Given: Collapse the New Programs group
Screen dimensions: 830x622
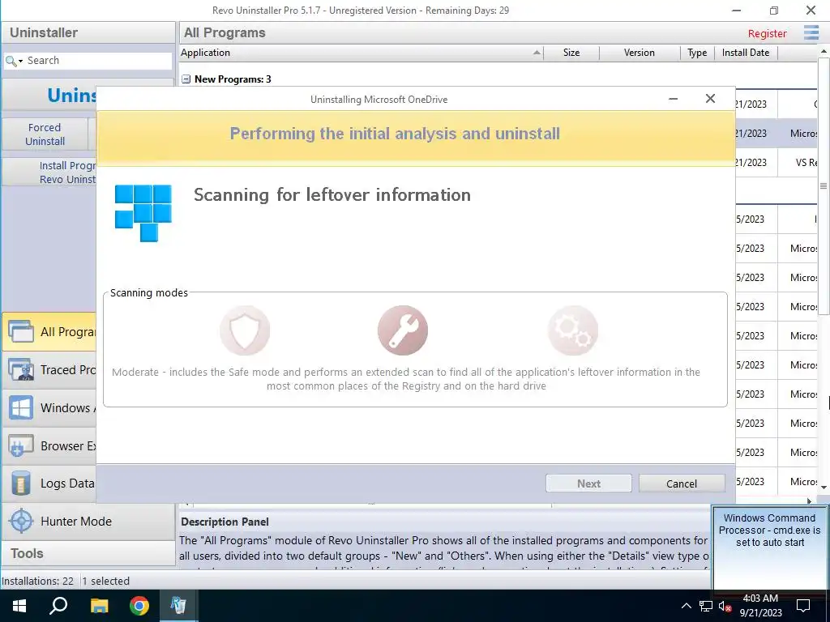Looking at the screenshot, I should click(186, 79).
